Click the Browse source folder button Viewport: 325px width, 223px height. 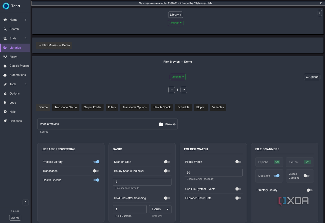click(x=168, y=124)
